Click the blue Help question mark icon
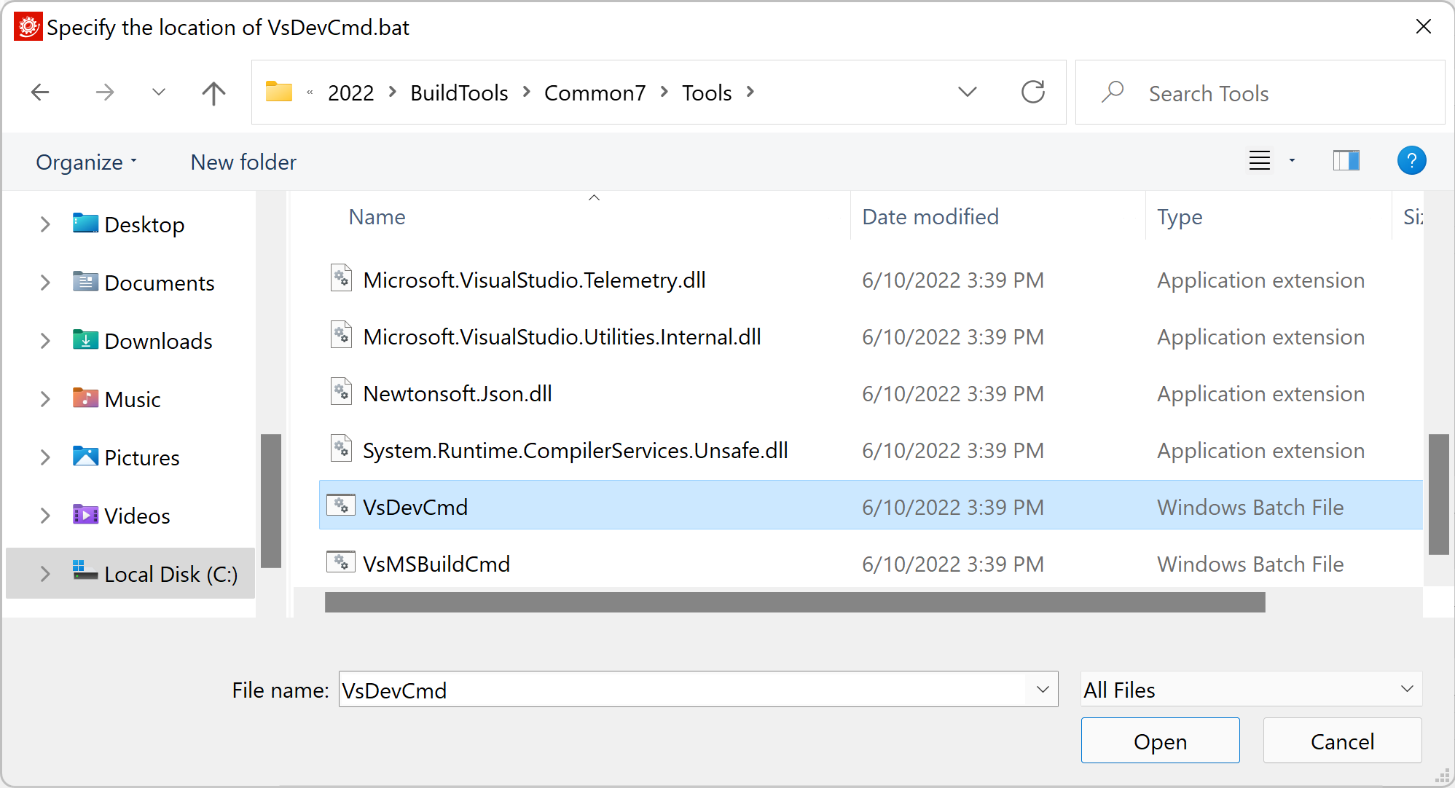 click(1411, 161)
